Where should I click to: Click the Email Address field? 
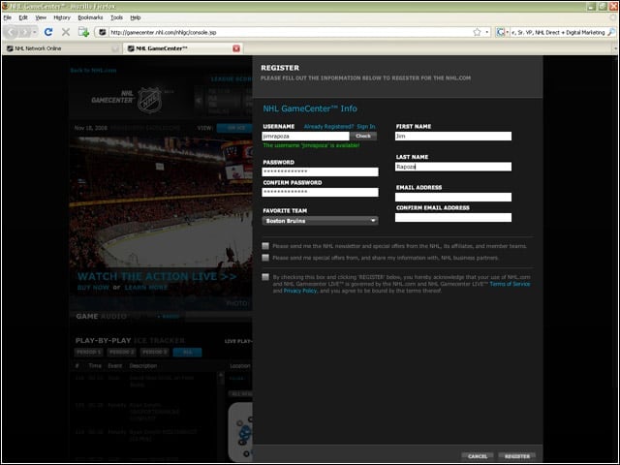click(453, 197)
